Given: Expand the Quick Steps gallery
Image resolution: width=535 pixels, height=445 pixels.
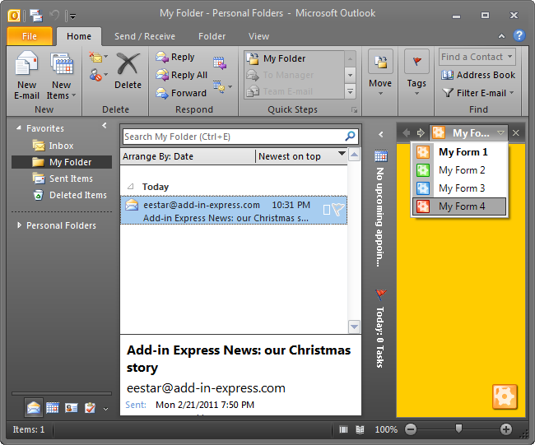Looking at the screenshot, I should click(350, 91).
